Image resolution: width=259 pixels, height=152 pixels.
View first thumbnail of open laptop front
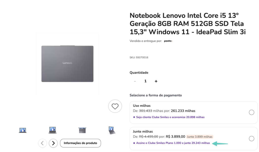[23, 130]
